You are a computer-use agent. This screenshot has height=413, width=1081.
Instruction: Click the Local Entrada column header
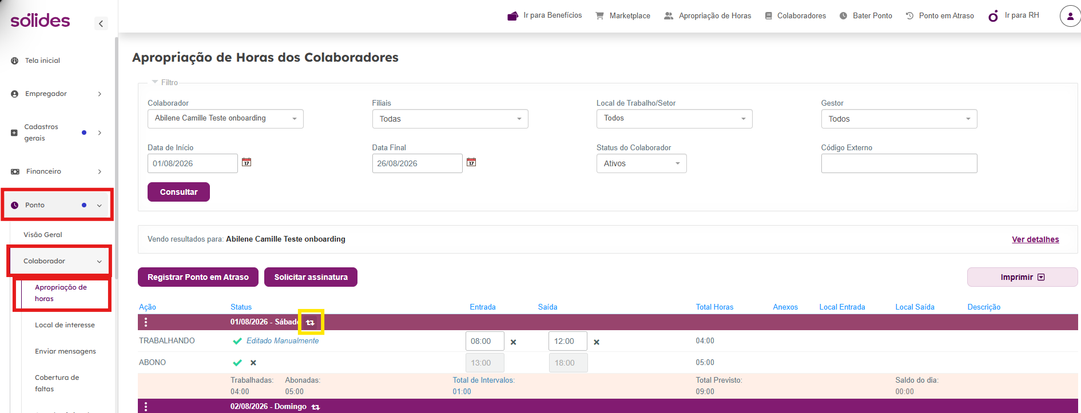point(842,307)
